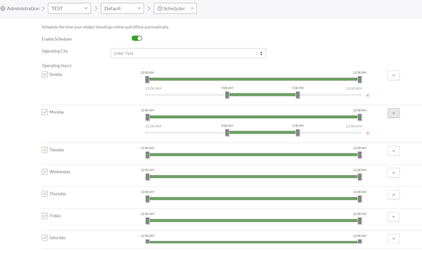Uncheck the Thursday checkbox
Screen dimensions: 422x253
(x=45, y=193)
